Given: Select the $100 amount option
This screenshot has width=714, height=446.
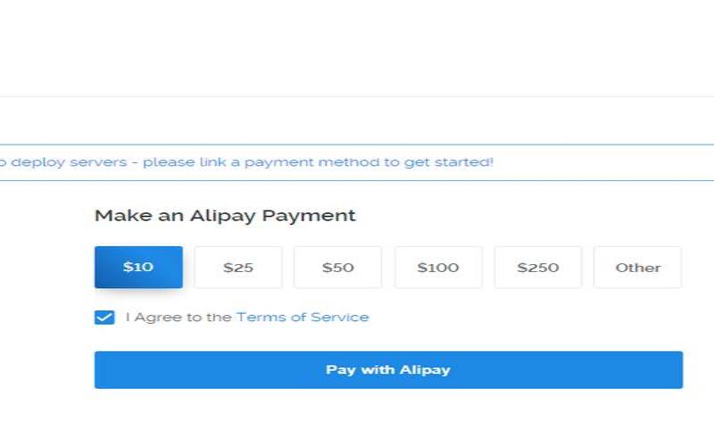Looking at the screenshot, I should click(x=438, y=268).
